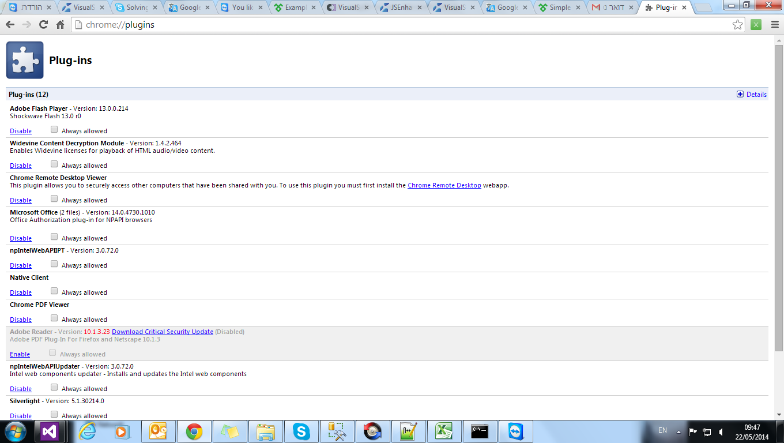The image size is (784, 443).
Task: Expand plug-in Details
Action: click(752, 95)
